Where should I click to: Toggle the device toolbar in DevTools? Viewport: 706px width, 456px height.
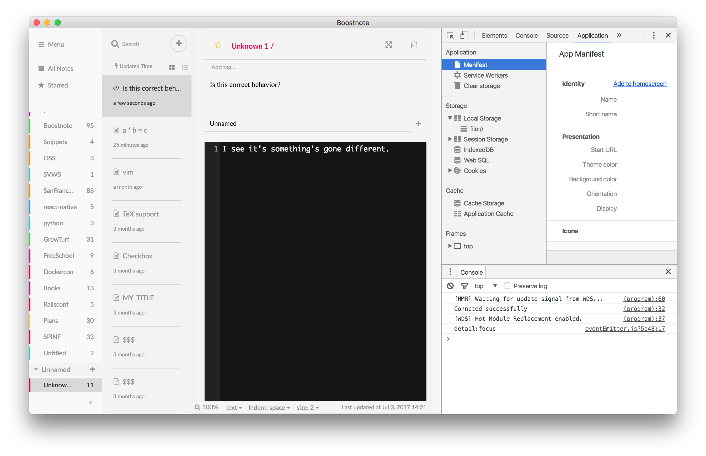click(x=464, y=35)
